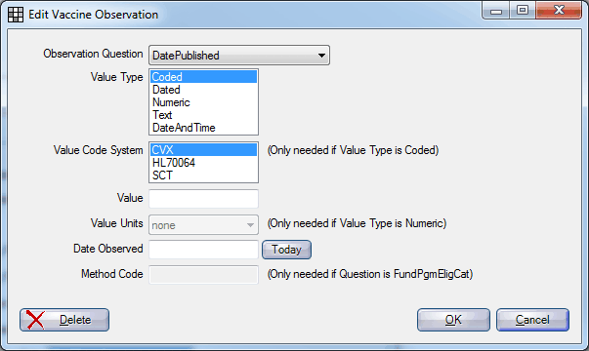Image resolution: width=589 pixels, height=351 pixels.
Task: Click the grid icon in title bar
Action: pos(16,15)
